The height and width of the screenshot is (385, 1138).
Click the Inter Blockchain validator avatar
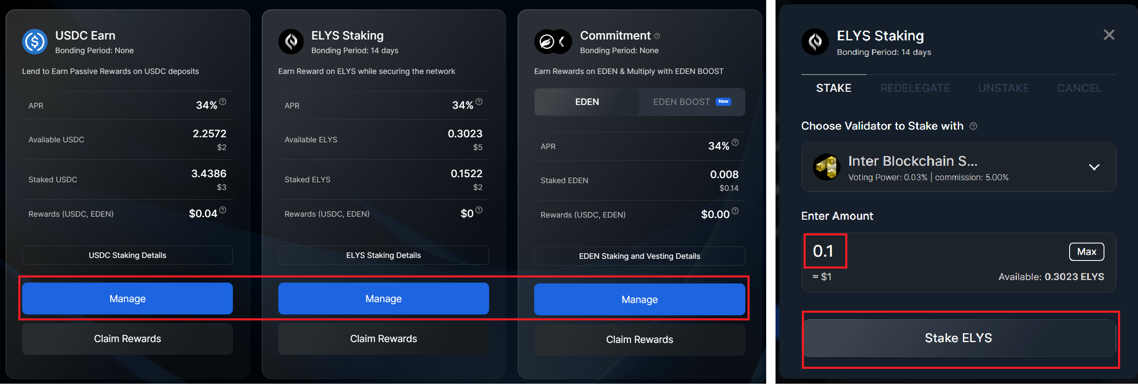tap(826, 167)
